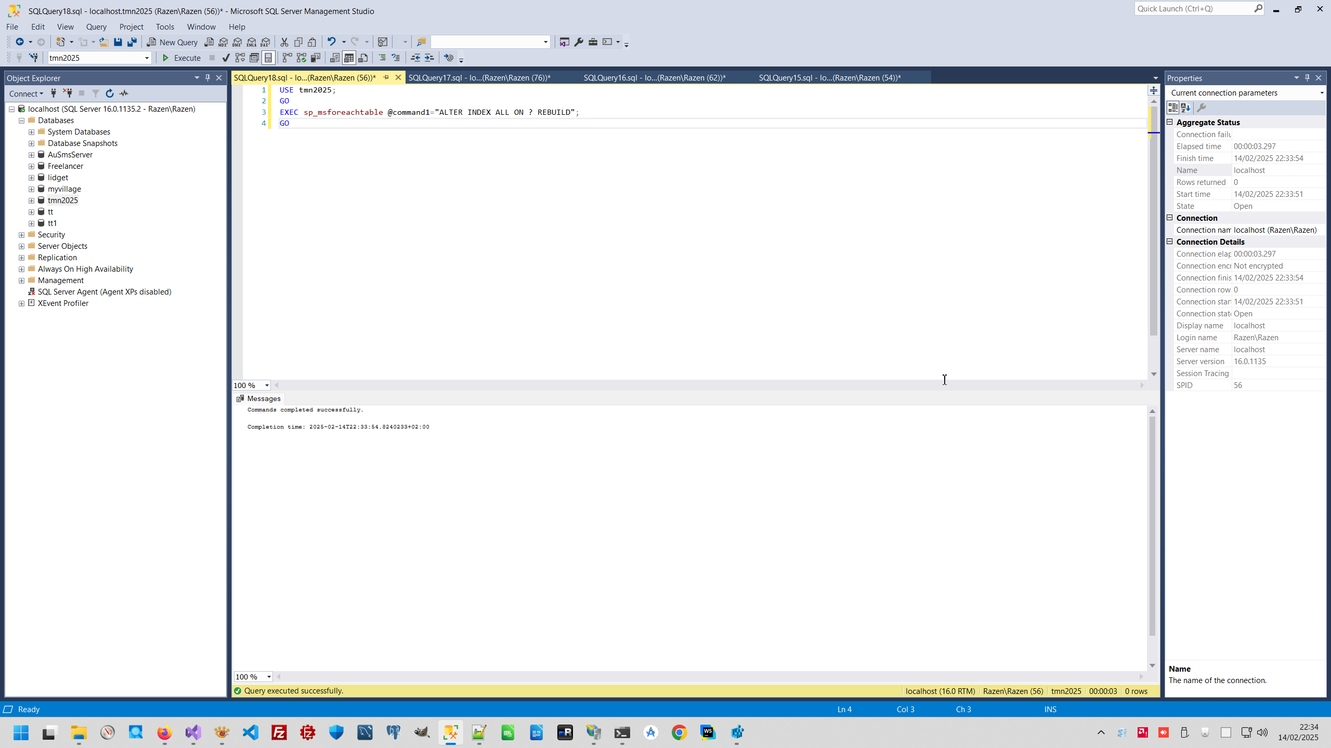1331x748 pixels.
Task: Refresh the Object Explorer tree
Action: tap(109, 94)
